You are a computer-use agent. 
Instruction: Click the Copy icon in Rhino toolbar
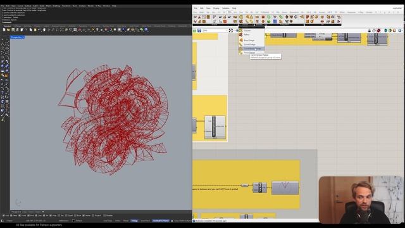coord(31,30)
